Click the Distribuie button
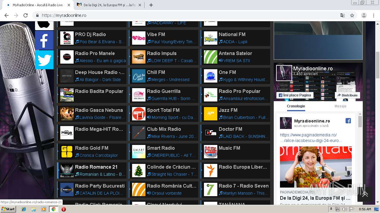This screenshot has height=213, width=380. click(x=347, y=95)
